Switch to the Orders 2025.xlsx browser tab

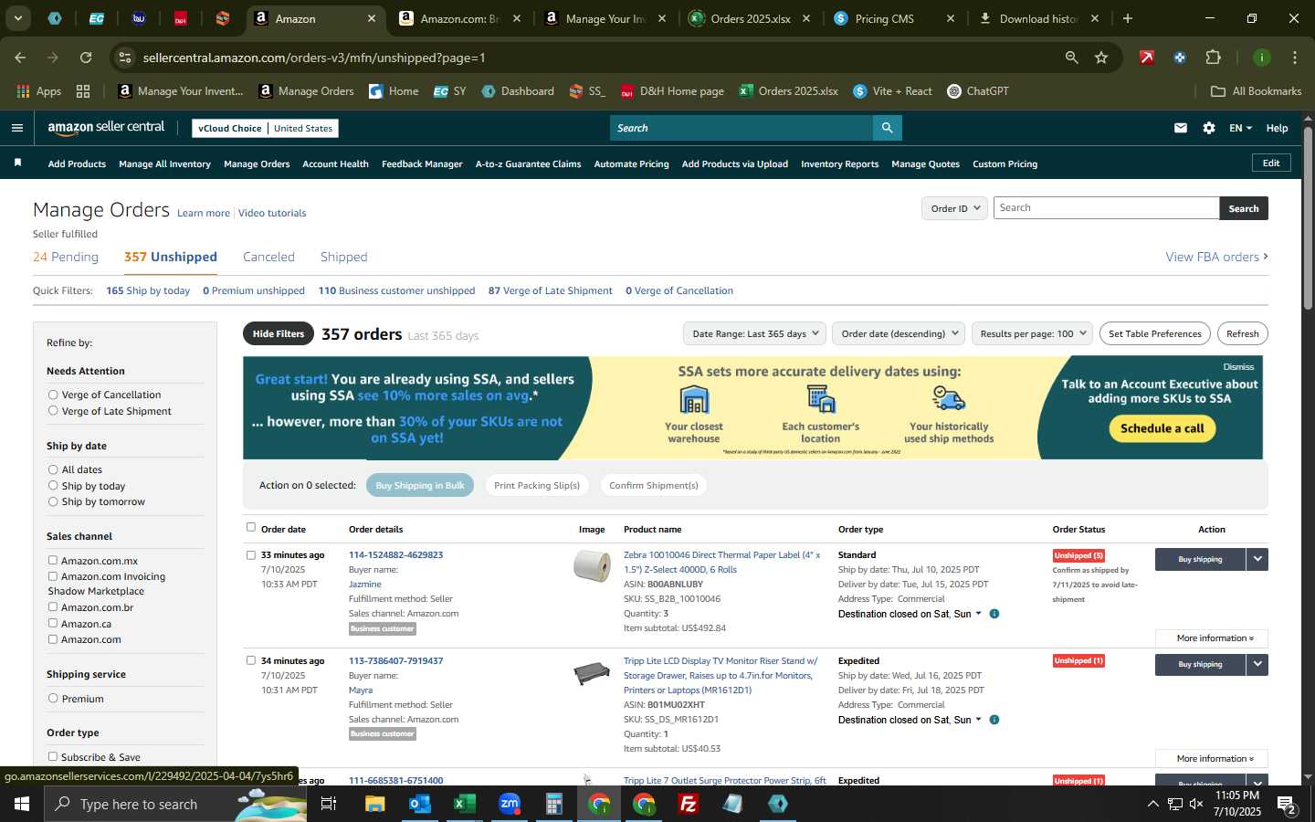[x=751, y=18]
